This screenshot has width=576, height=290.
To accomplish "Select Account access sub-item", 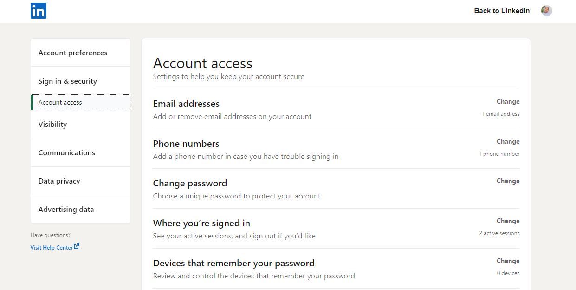I will 60,102.
